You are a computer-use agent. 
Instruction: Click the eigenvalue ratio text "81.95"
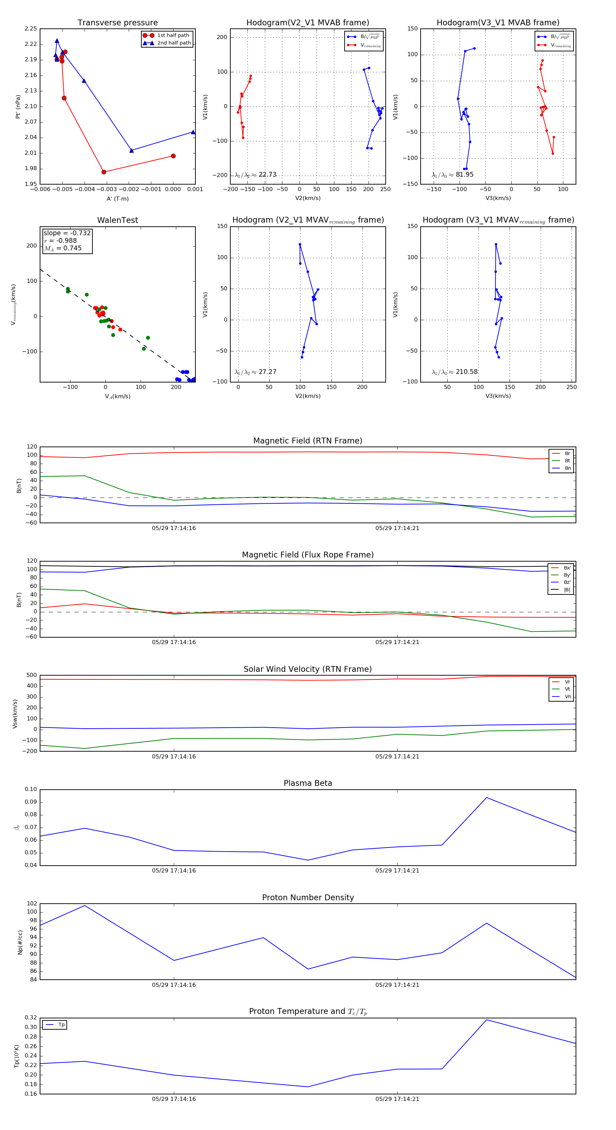(x=465, y=175)
